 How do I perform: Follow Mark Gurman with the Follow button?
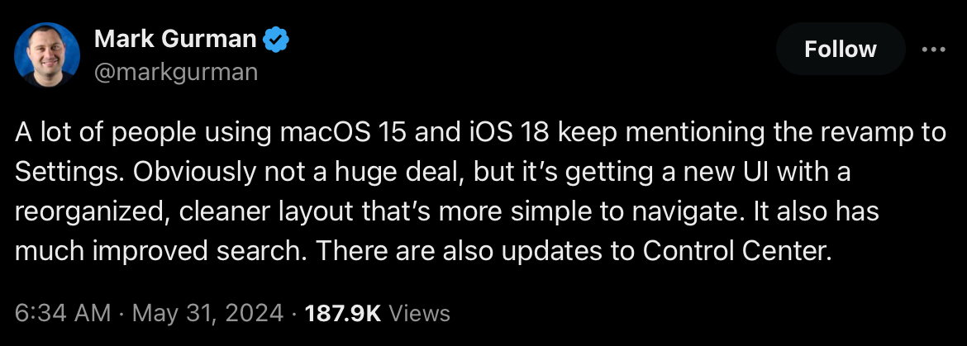pyautogui.click(x=840, y=49)
